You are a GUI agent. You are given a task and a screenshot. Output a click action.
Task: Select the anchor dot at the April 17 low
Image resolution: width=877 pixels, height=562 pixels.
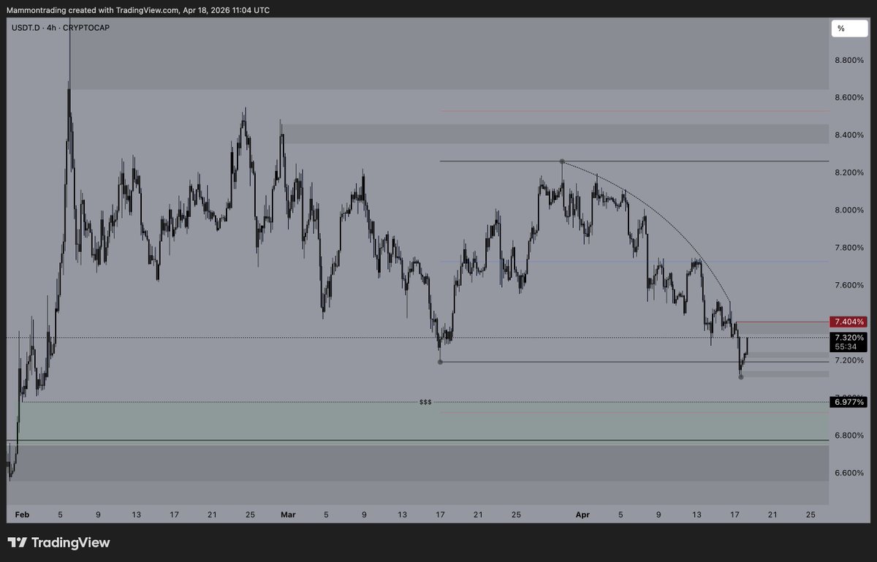coord(741,377)
